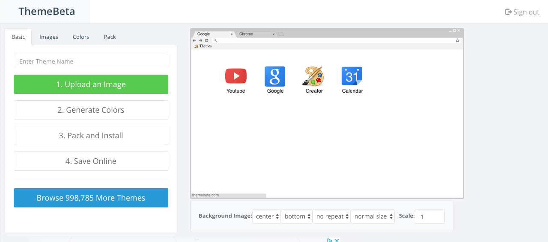This screenshot has height=242, width=548.
Task: Click the Sign out link
Action: click(x=522, y=12)
